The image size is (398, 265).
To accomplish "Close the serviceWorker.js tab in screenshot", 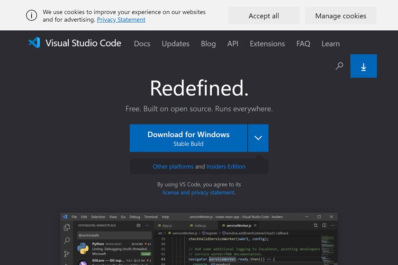I will pyautogui.click(x=255, y=225).
